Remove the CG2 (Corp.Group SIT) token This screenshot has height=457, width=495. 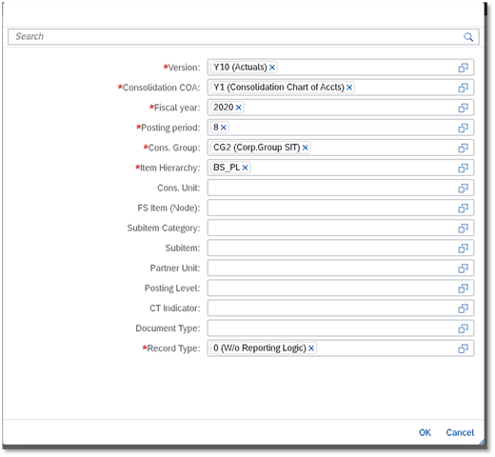pos(305,148)
